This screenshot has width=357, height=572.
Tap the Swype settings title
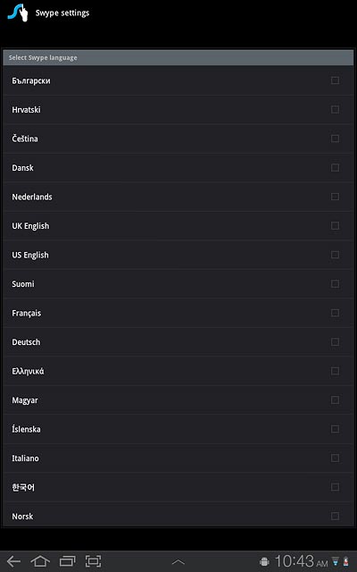[x=62, y=13]
